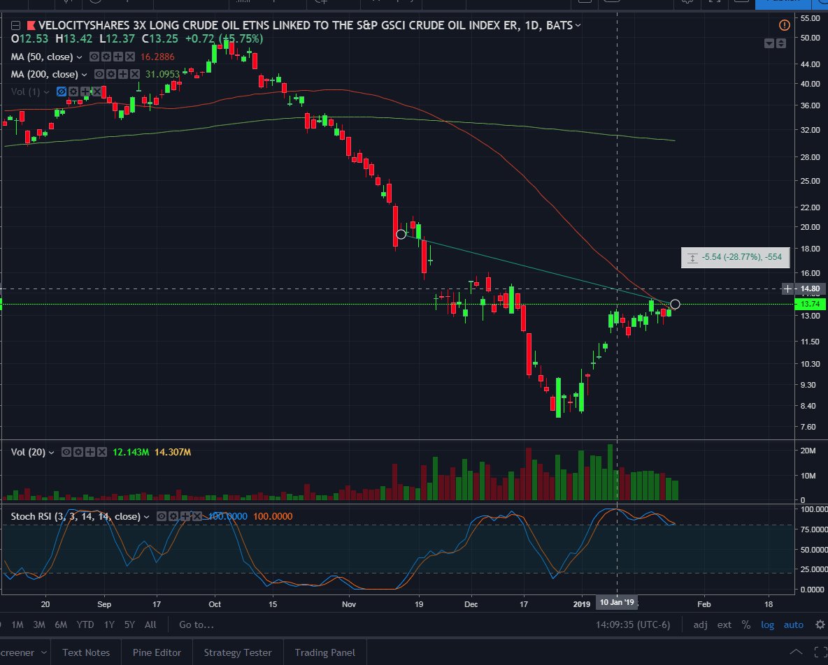Image resolution: width=828 pixels, height=665 pixels.
Task: Maximize the bottom panel
Action: [x=821, y=652]
